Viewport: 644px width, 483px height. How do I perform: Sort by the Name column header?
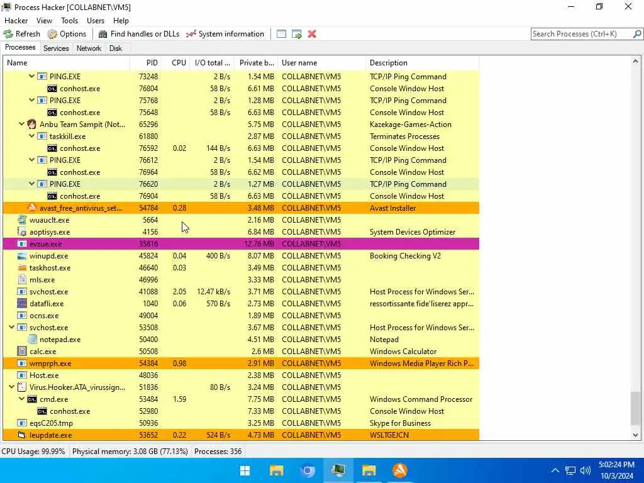[66, 63]
